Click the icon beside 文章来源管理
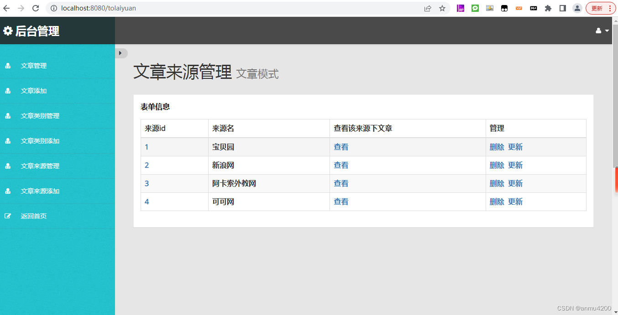This screenshot has height=315, width=618. [x=8, y=166]
